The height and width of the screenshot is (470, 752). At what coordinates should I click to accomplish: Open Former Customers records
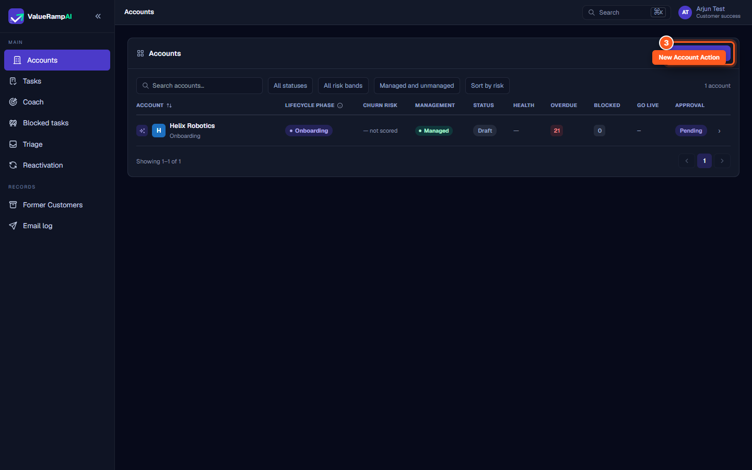(57, 205)
